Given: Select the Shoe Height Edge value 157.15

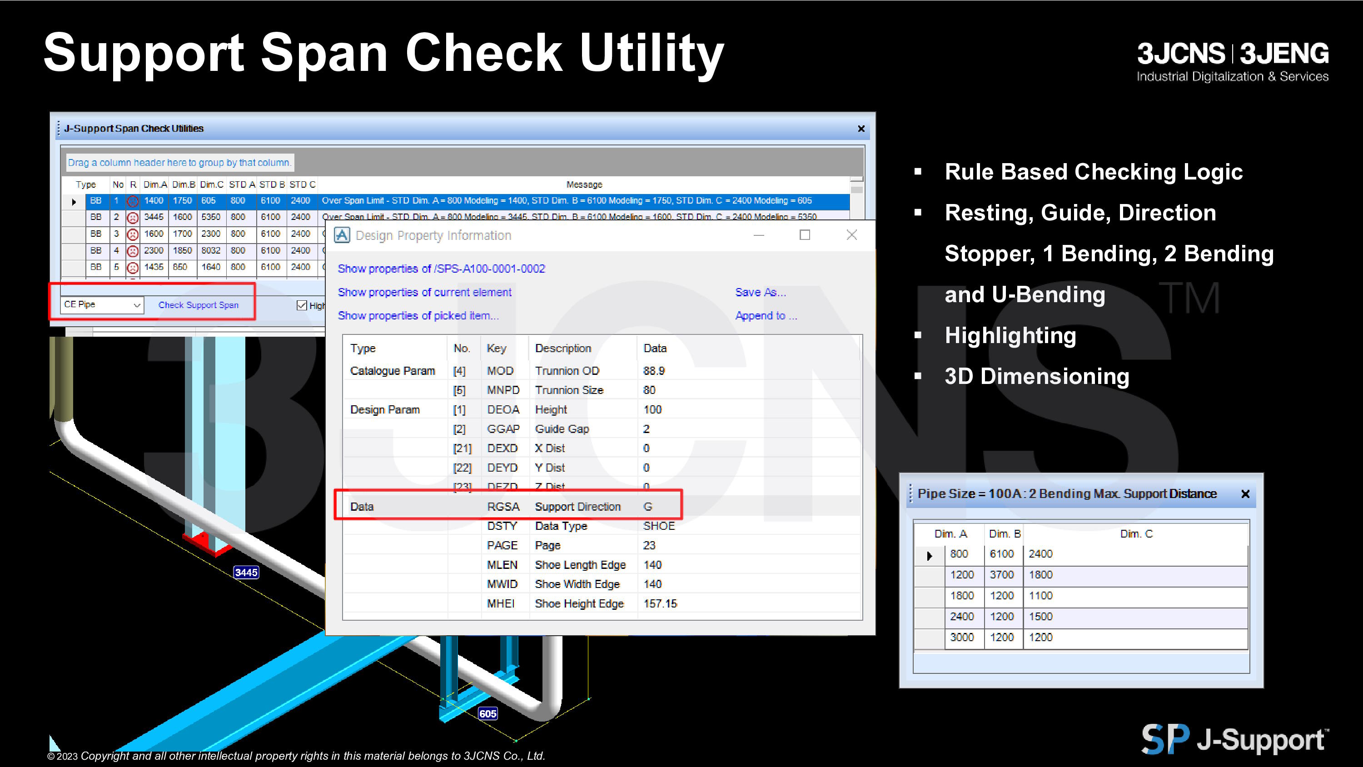Looking at the screenshot, I should click(660, 604).
